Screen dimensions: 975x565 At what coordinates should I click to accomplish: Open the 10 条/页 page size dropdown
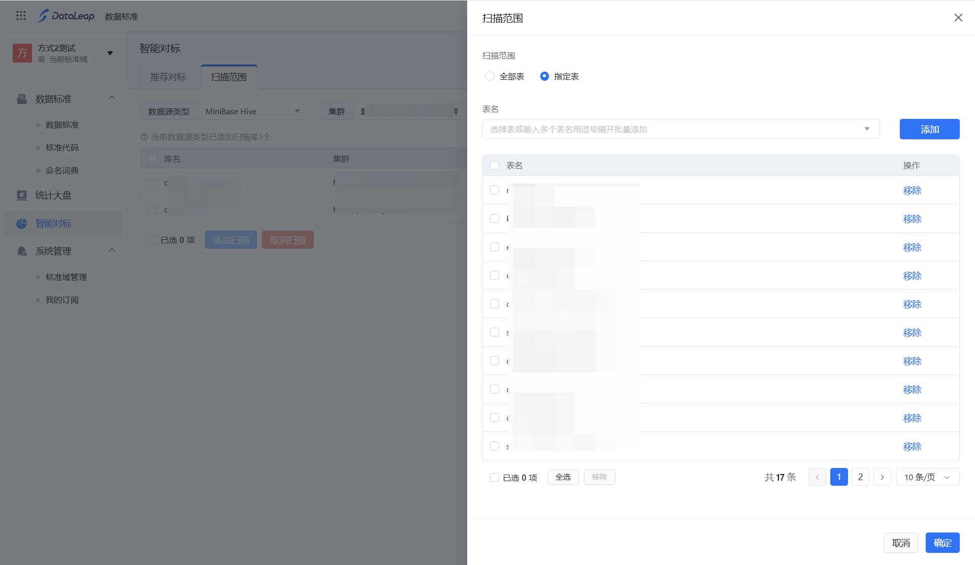[x=927, y=477]
